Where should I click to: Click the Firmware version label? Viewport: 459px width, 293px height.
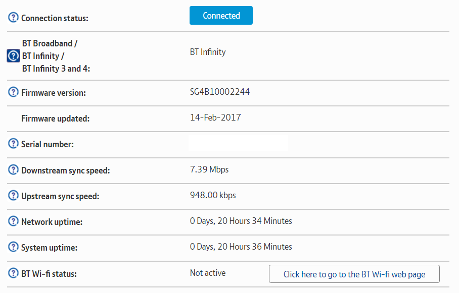pos(54,93)
